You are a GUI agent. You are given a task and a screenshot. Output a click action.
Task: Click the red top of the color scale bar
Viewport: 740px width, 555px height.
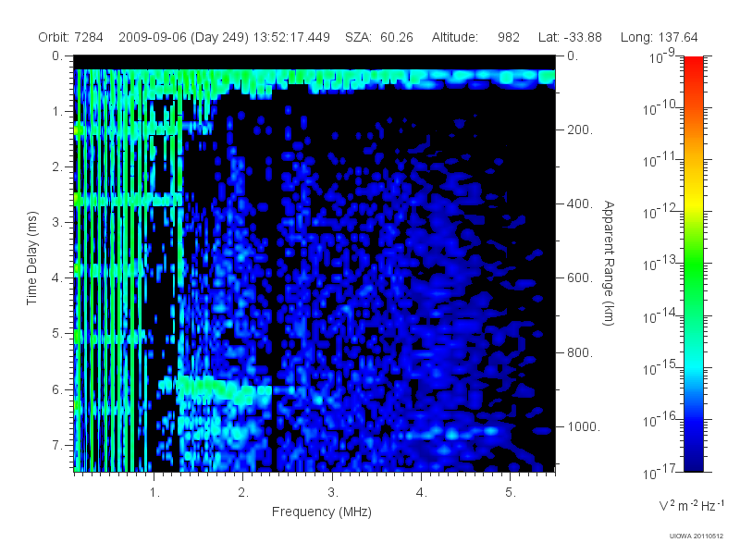[x=693, y=64]
